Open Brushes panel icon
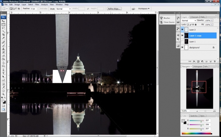Screen dimensions: 221x137 pyautogui.click(x=162, y=18)
